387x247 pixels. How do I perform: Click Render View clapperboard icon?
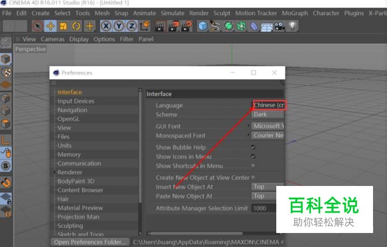click(160, 26)
